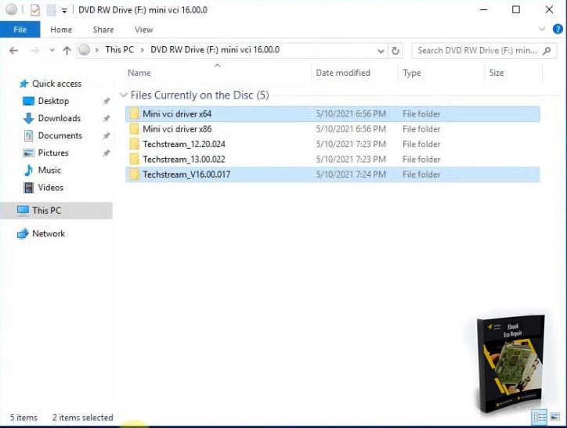This screenshot has width=567, height=428.
Task: Switch to the Share ribbon tab
Action: [x=103, y=30]
